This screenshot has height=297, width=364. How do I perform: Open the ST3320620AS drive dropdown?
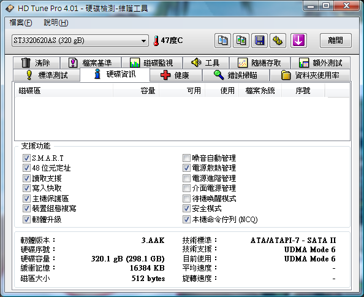tap(80, 40)
